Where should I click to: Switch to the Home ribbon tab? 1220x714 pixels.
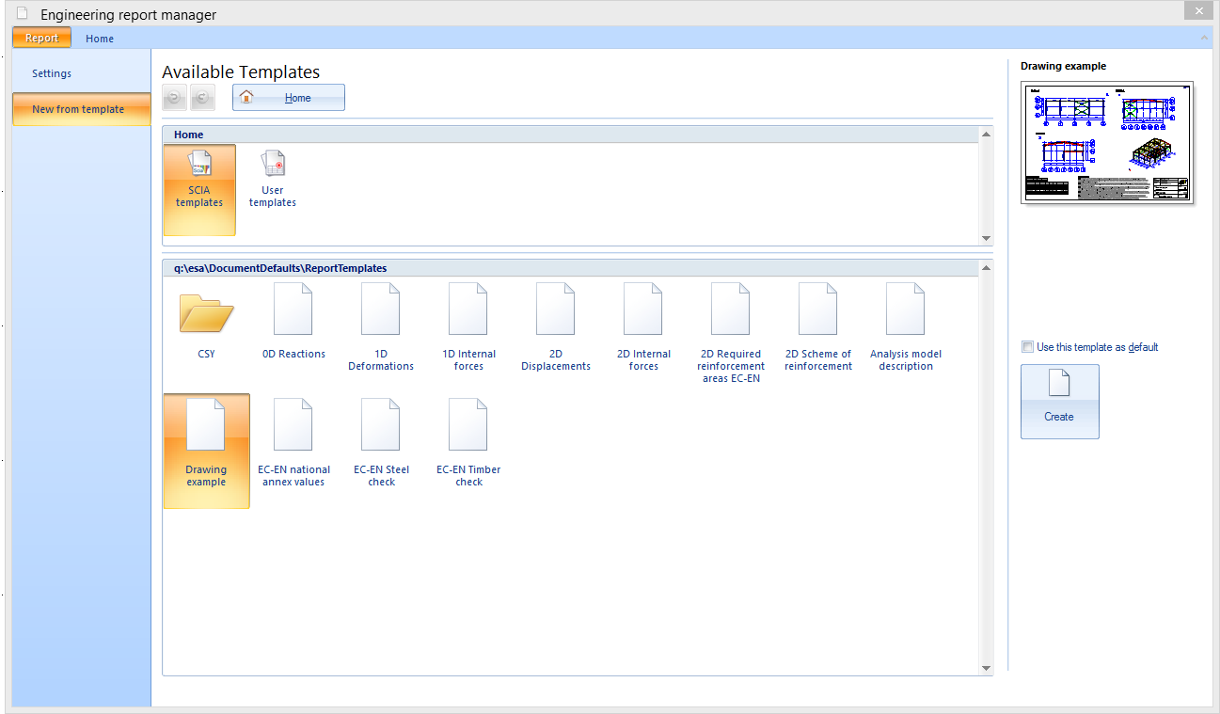click(100, 39)
